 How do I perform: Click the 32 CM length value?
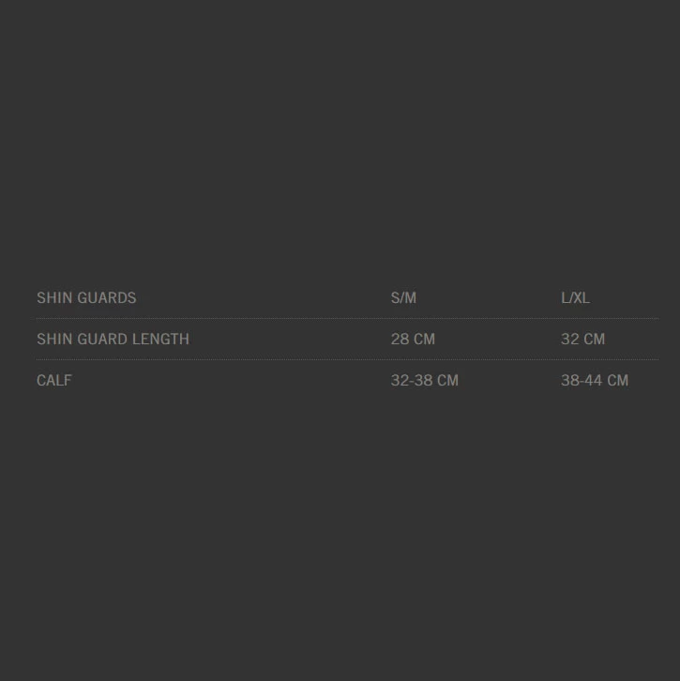click(x=582, y=340)
